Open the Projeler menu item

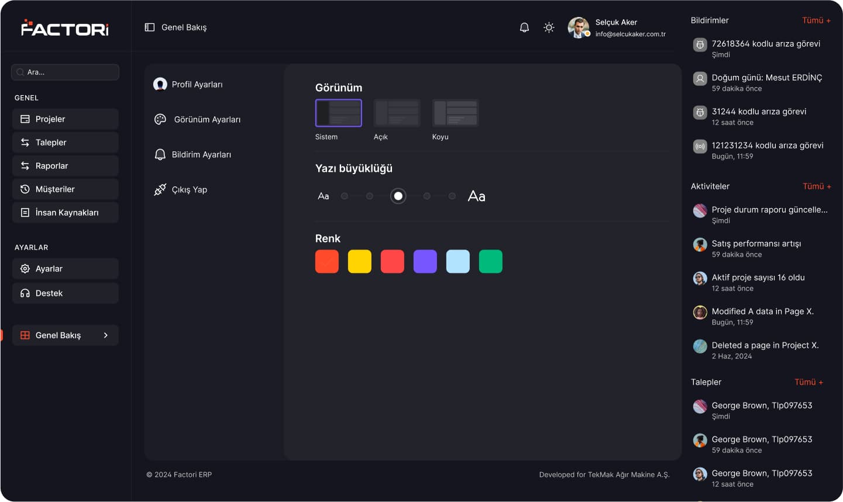coord(66,119)
